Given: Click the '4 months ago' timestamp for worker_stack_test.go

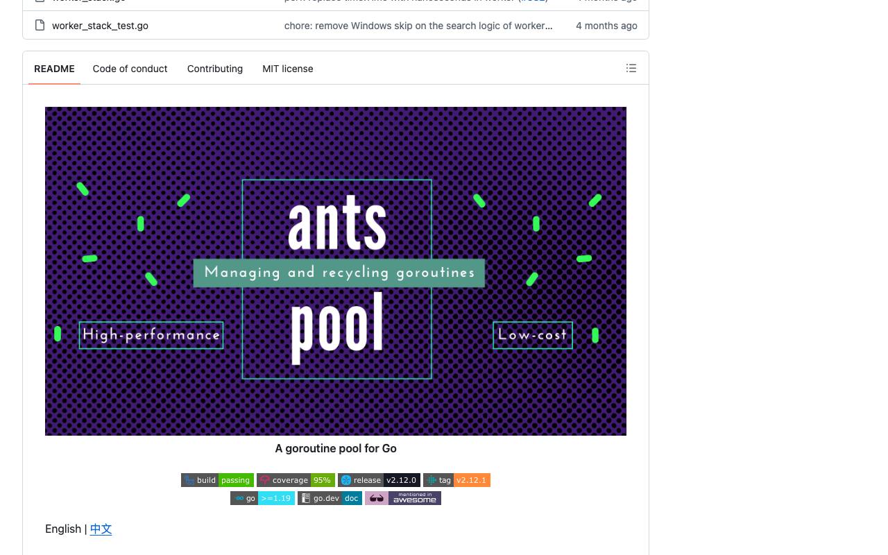Looking at the screenshot, I should pyautogui.click(x=606, y=26).
